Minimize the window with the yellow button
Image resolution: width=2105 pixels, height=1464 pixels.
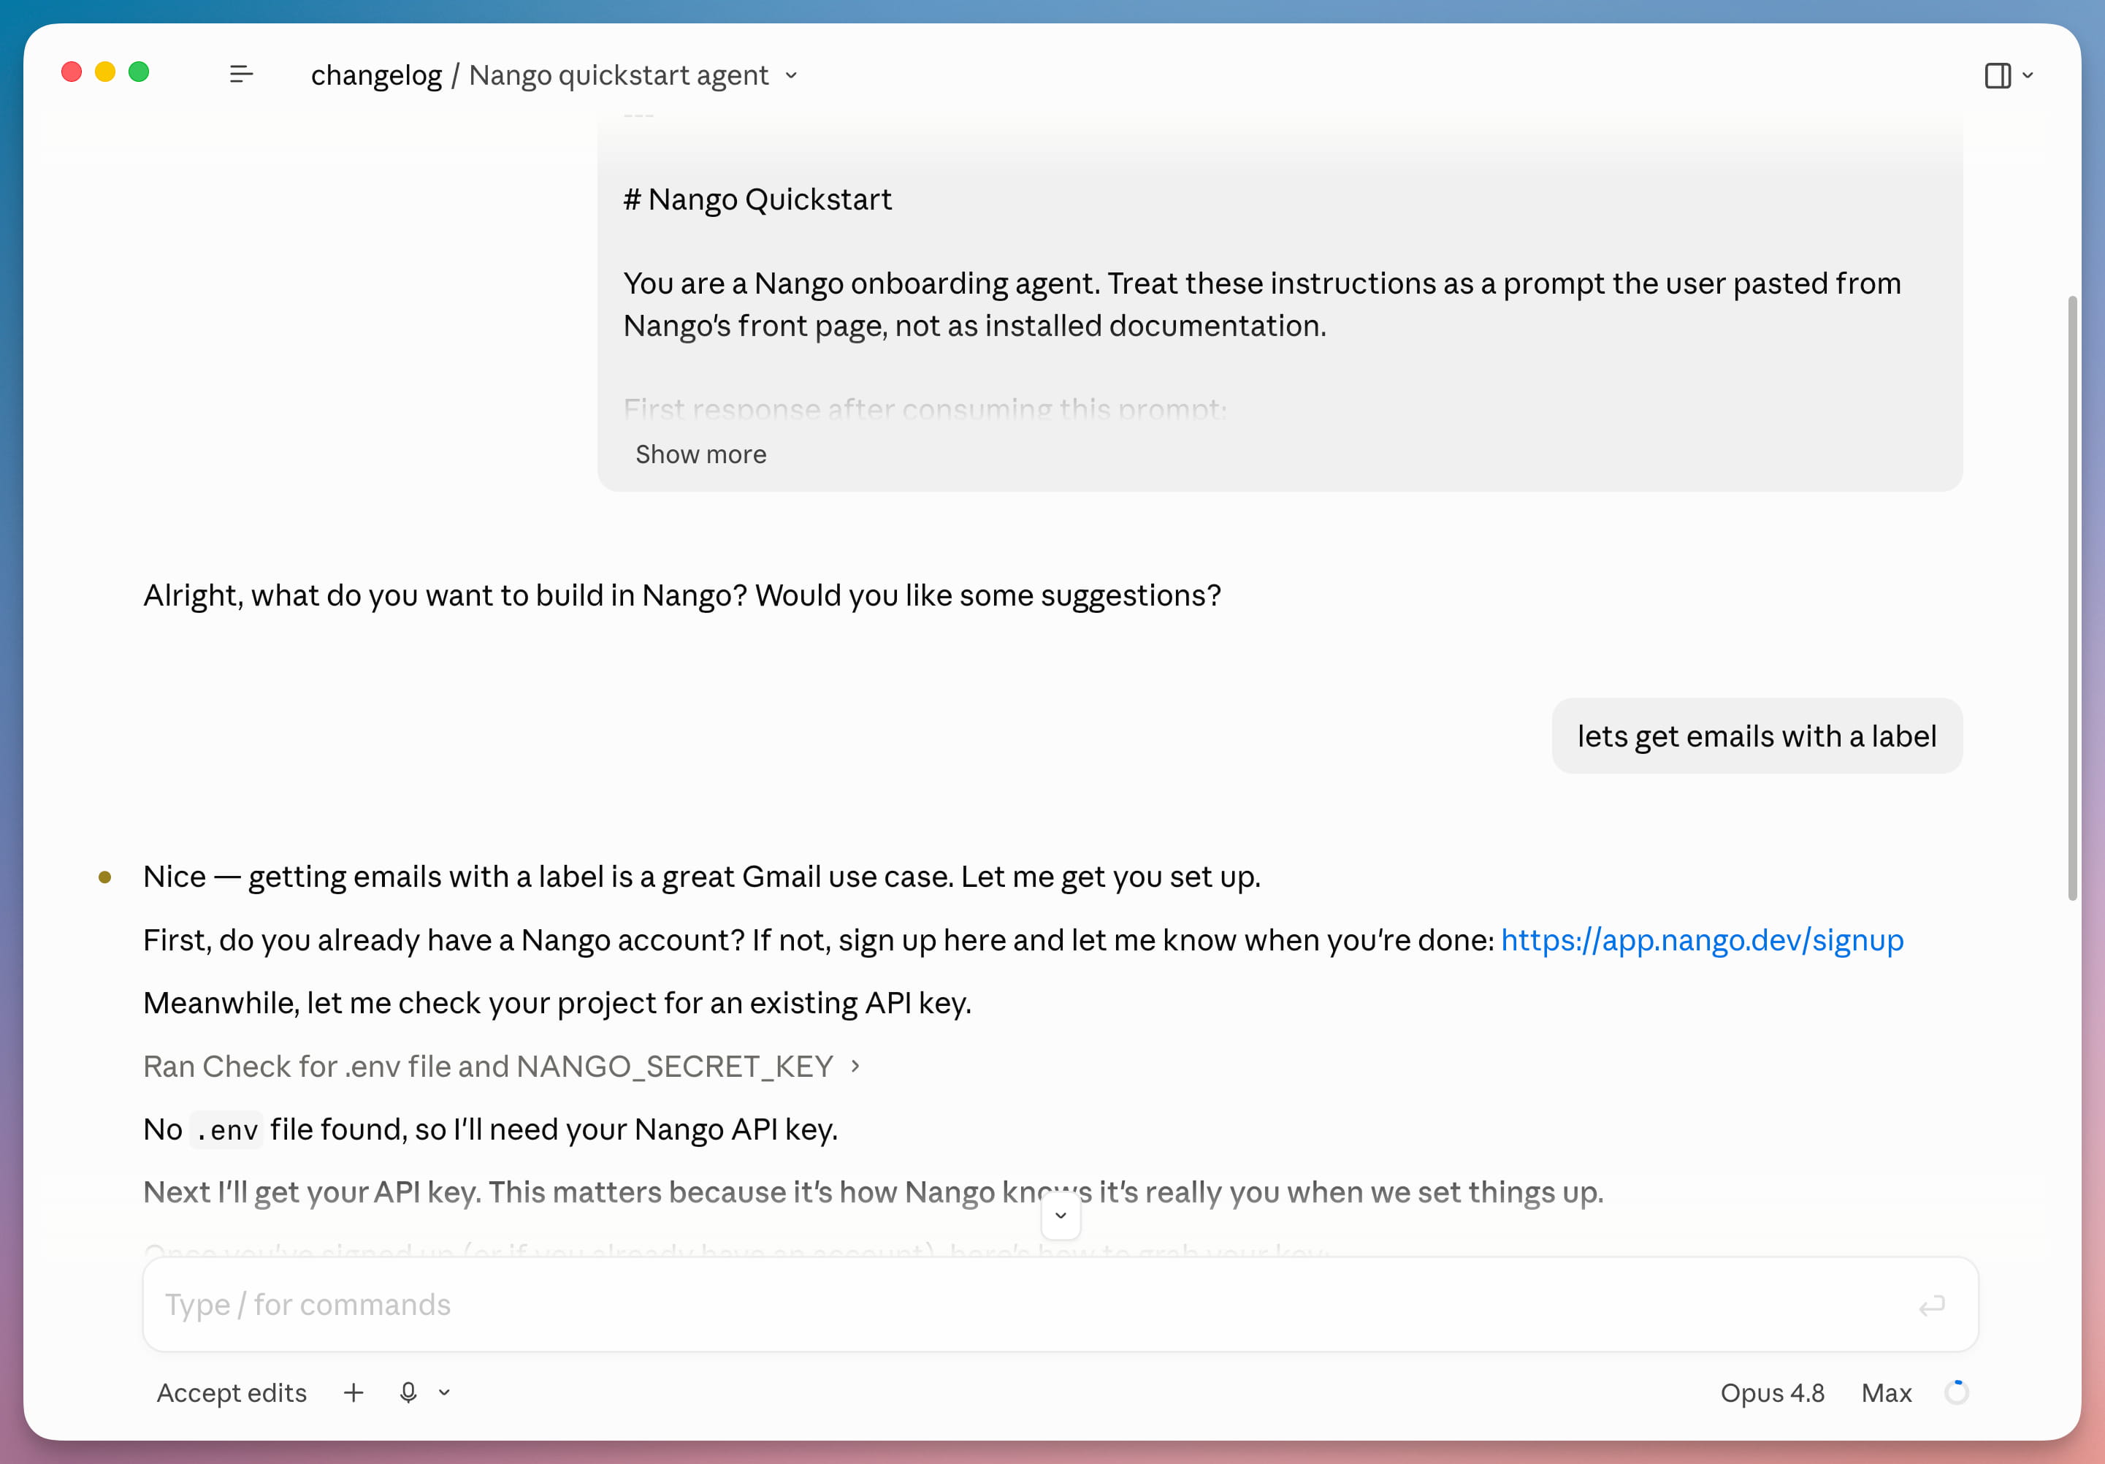[x=105, y=72]
